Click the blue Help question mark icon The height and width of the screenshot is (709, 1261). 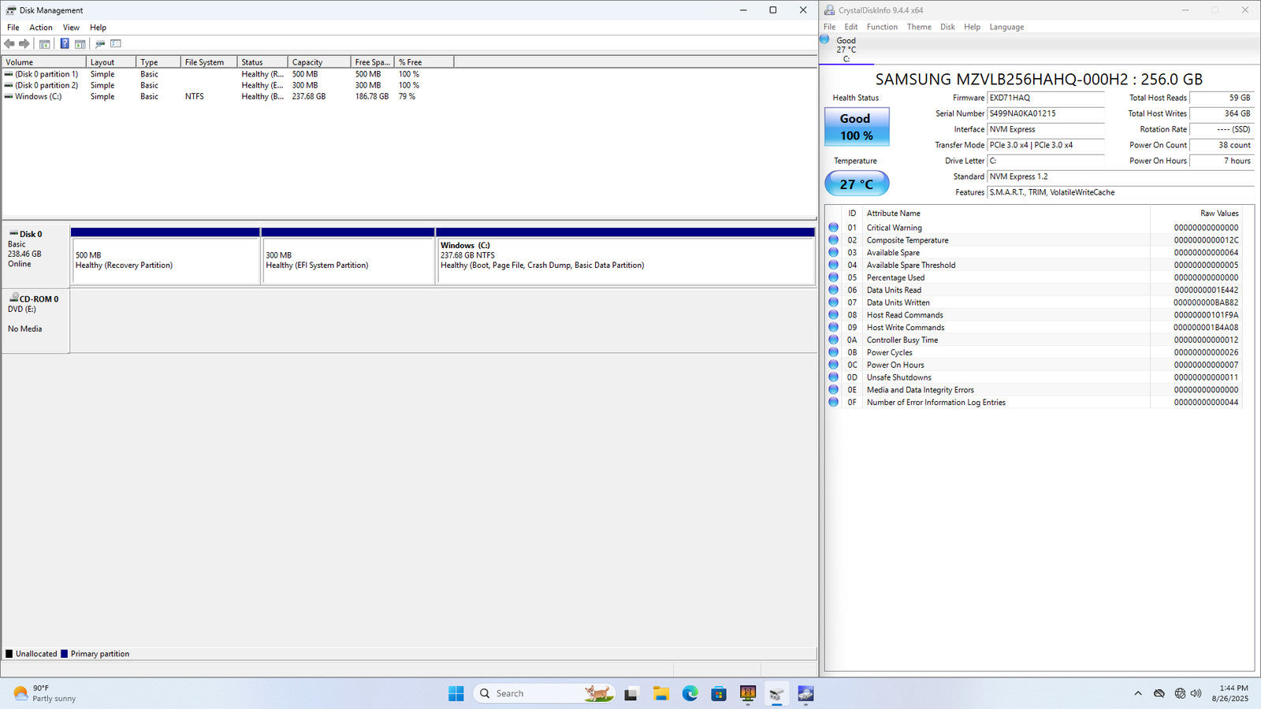(x=65, y=44)
